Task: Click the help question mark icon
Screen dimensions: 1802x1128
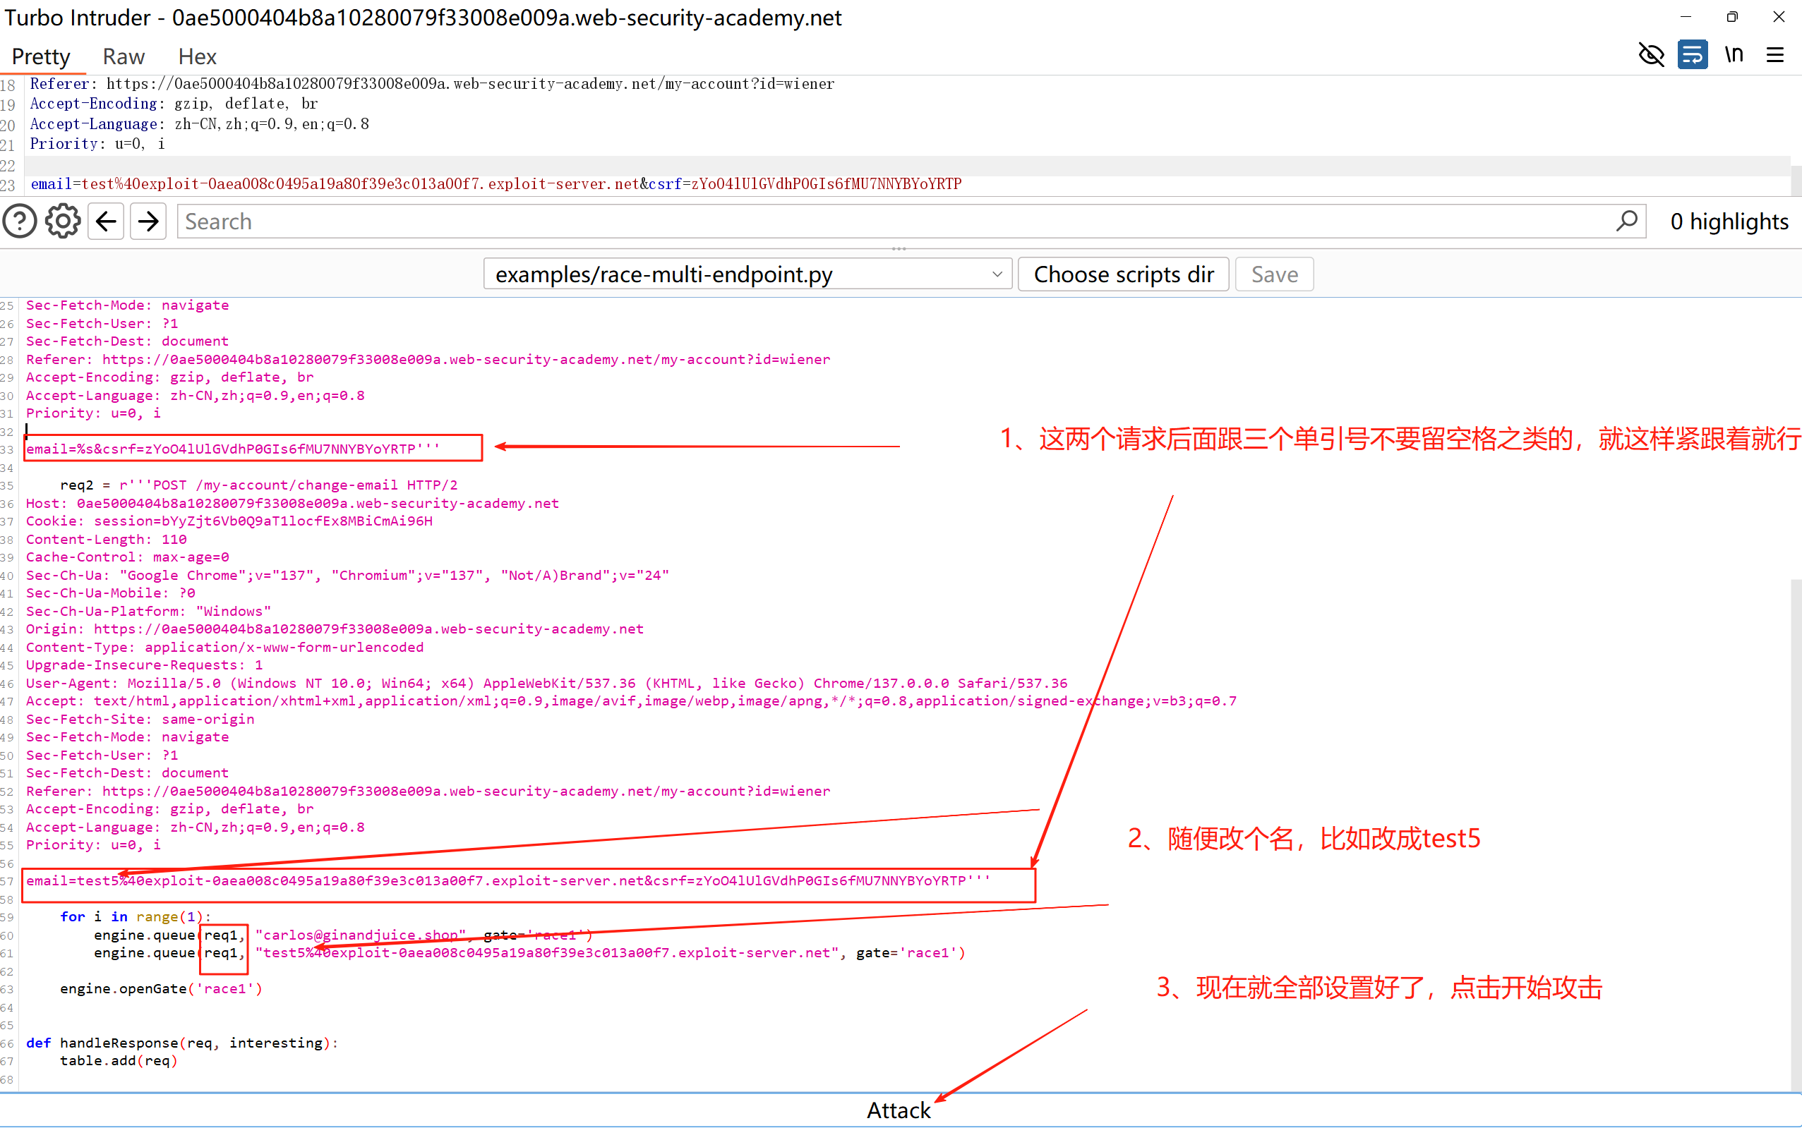Action: click(x=20, y=222)
